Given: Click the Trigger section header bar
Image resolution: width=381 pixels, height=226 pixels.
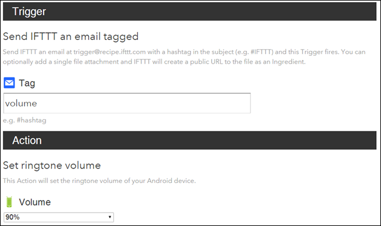Looking at the screenshot, I should (x=189, y=12).
